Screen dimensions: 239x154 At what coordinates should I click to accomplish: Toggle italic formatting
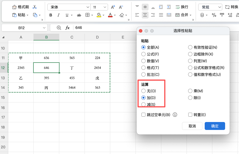pyautogui.click(x=58, y=15)
